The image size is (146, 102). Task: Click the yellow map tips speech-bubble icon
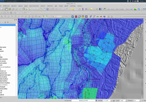tap(91, 9)
